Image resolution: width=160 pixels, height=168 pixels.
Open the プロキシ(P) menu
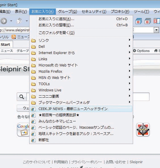pos(120,12)
